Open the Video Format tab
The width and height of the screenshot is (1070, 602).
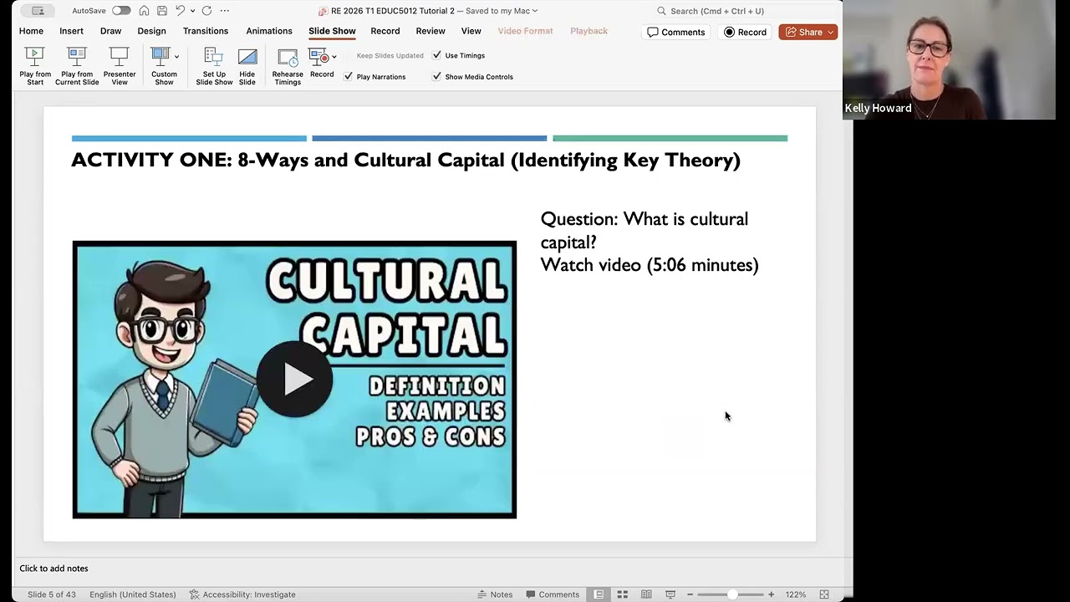point(525,31)
